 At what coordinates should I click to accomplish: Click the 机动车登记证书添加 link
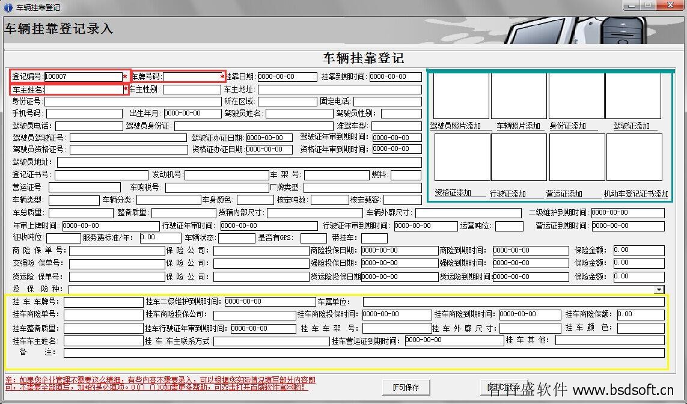[636, 194]
